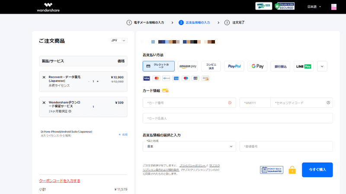Click the Mastercard icon
The height and width of the screenshot is (194, 346).
[157, 78]
